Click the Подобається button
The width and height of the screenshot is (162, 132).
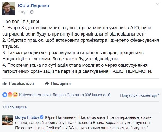click(x=18, y=84)
